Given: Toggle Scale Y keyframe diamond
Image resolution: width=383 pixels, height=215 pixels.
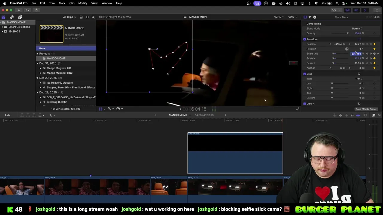Looking at the screenshot, I should [x=374, y=63].
